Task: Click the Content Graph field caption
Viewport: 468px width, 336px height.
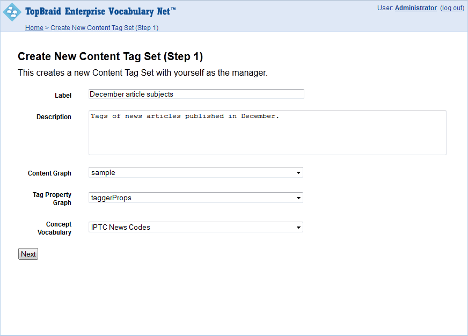Action: [49, 173]
